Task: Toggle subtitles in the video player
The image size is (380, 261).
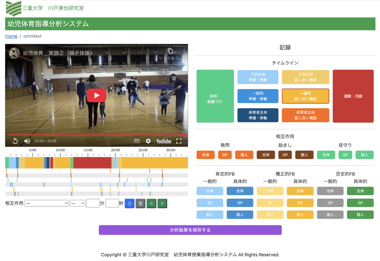Action: click(137, 141)
